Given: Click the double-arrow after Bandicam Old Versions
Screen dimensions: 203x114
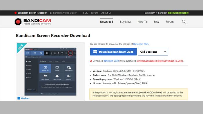Looking at the screenshot, I should point(154,75).
